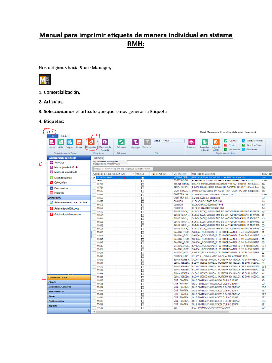Screen dimensions: 272x363
Task: Toggle Inactivo checkbox for item 11729
Action: point(142,184)
